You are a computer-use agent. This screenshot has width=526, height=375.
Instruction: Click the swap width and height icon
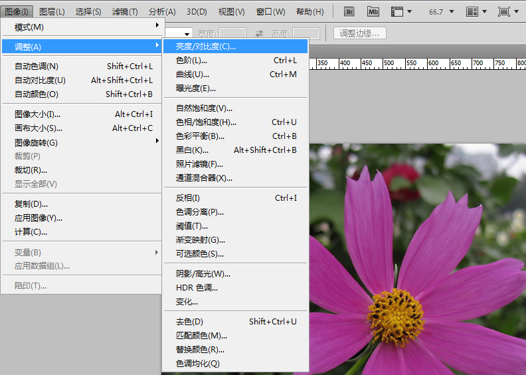[259, 33]
